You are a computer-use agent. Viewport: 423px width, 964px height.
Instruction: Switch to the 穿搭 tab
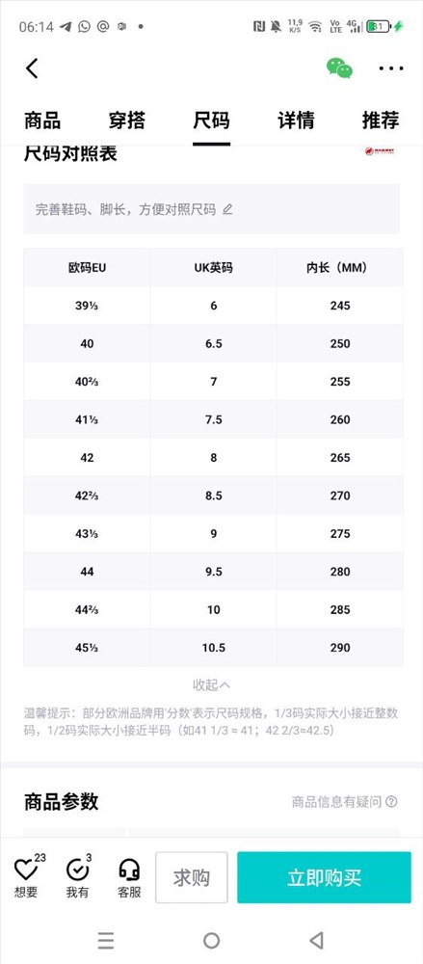click(126, 120)
